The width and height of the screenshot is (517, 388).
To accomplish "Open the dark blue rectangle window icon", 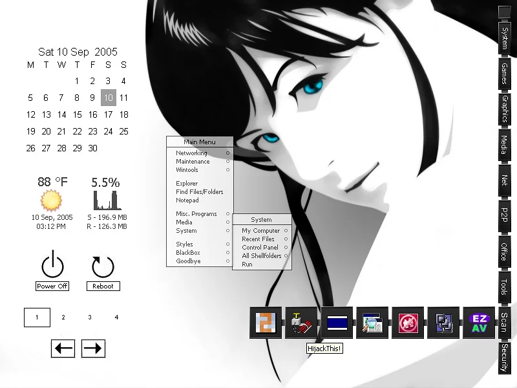I will 337,323.
